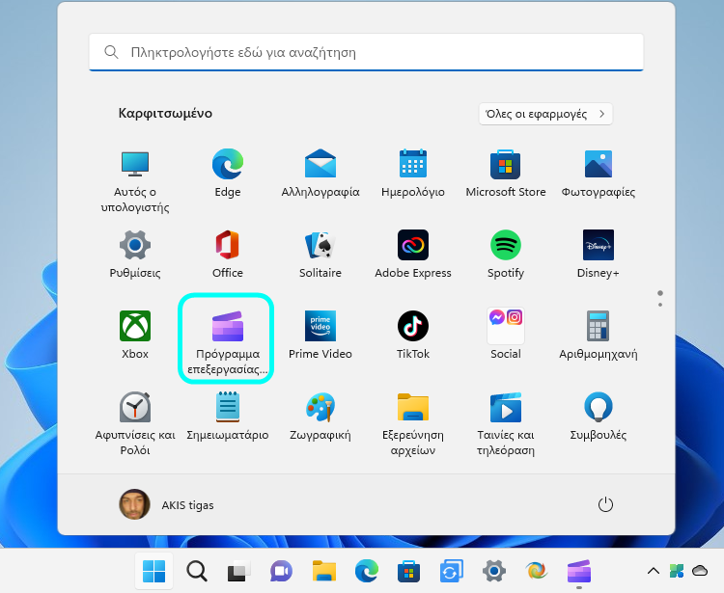The width and height of the screenshot is (724, 593).
Task: Open Task View on taskbar
Action: coord(239,572)
